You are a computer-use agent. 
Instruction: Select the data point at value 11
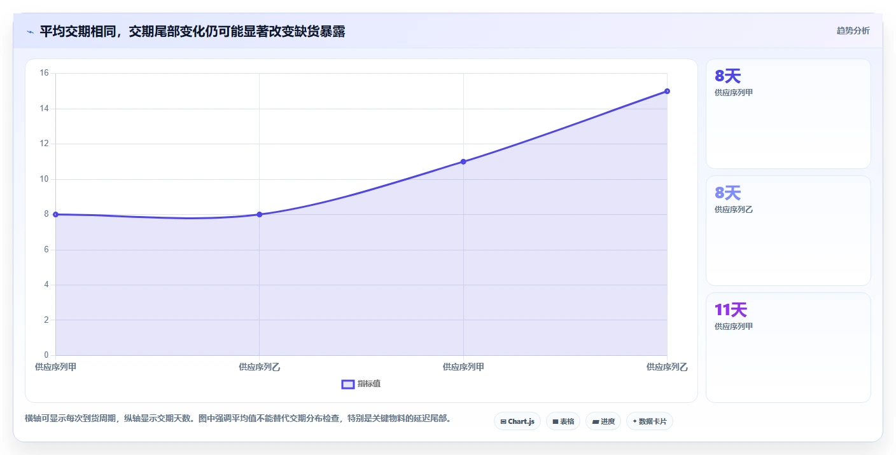coord(463,161)
